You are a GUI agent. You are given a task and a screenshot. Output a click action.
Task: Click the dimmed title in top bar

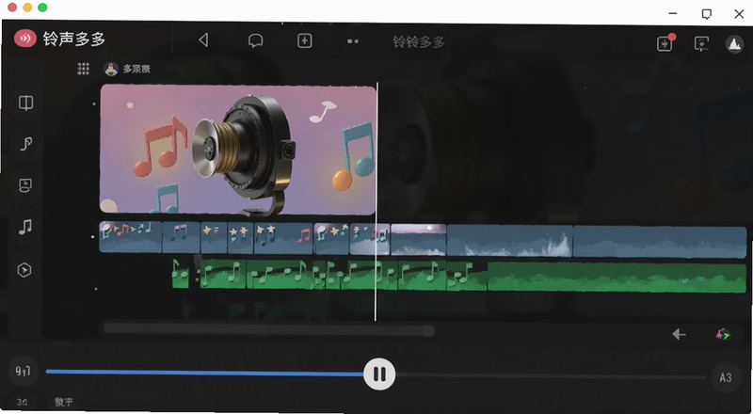[418, 41]
